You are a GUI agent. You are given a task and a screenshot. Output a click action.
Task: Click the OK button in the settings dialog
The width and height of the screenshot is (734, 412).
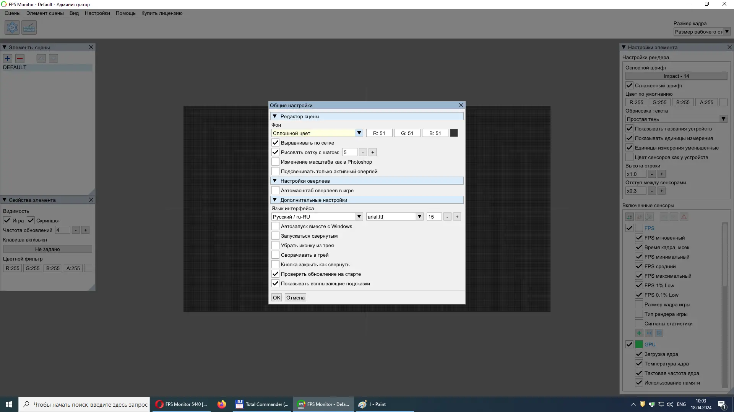tap(276, 298)
